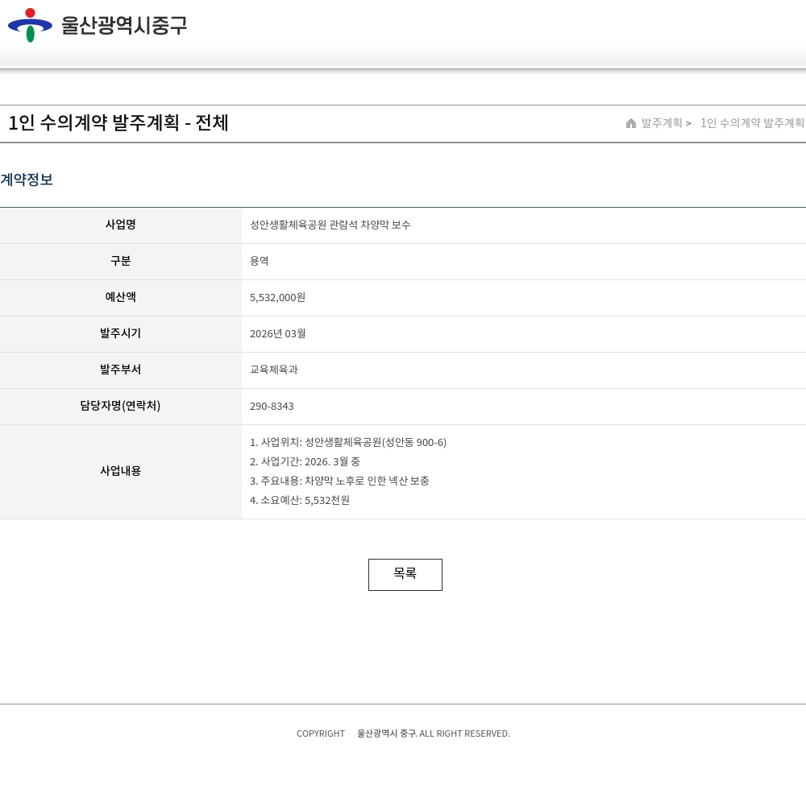Screen dimensions: 806x785
Task: Click the order date 2026년 03월
Action: [277, 333]
